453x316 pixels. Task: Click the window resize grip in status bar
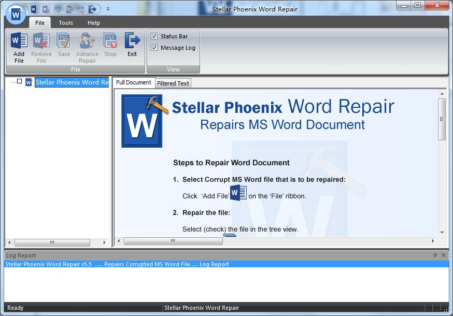point(446,309)
